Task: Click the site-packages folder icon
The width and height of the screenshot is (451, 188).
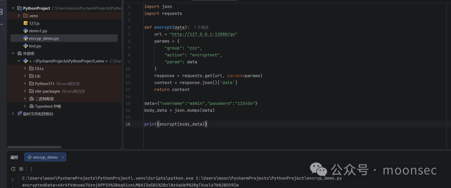Action: point(32,91)
